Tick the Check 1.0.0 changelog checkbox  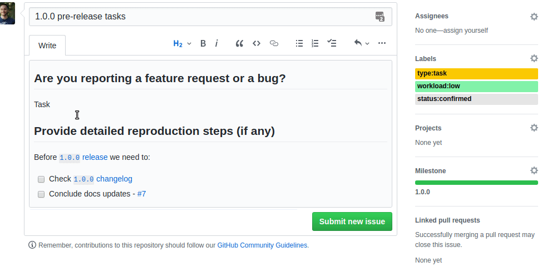tap(41, 179)
